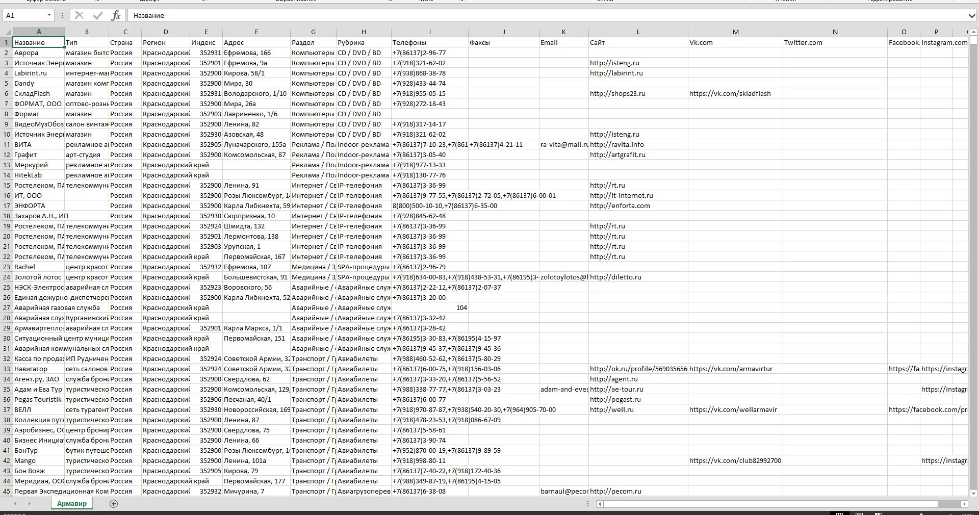The image size is (979, 515).
Task: Select cell 'Аврора' in column A
Action: (x=39, y=53)
